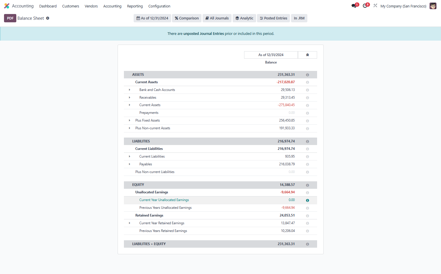Click the Dashboard menu item
The image size is (441, 274).
coord(48,6)
